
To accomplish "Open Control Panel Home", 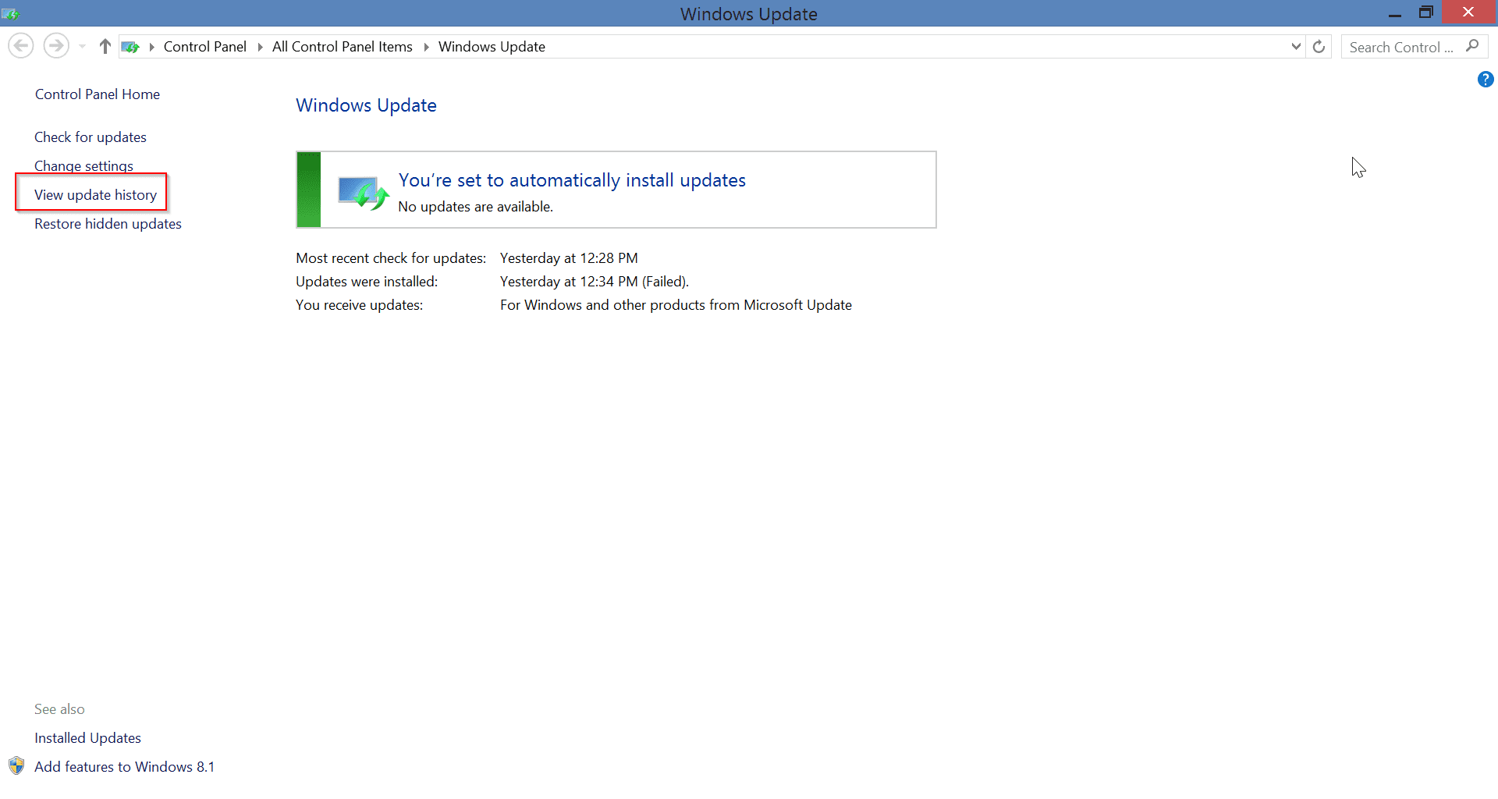I will tap(98, 94).
